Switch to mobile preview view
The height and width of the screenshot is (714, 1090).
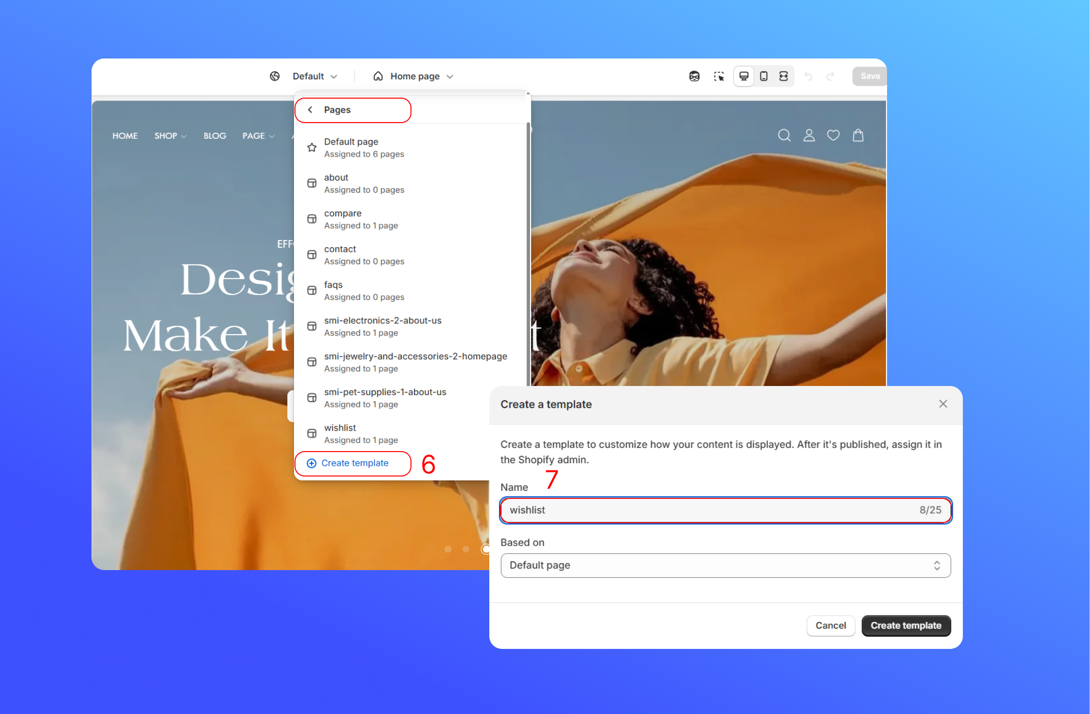tap(763, 76)
